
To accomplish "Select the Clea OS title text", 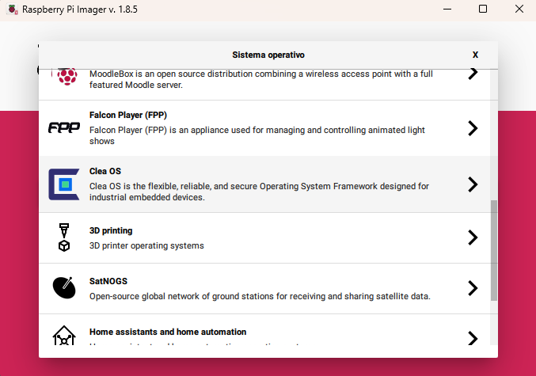I will [105, 171].
